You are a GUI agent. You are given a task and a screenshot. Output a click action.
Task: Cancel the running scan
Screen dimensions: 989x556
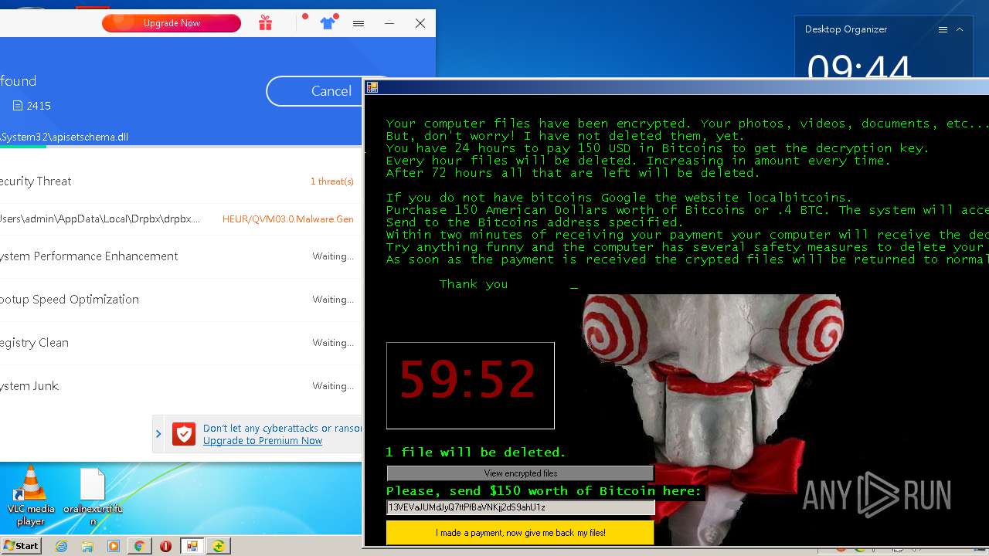click(x=331, y=91)
